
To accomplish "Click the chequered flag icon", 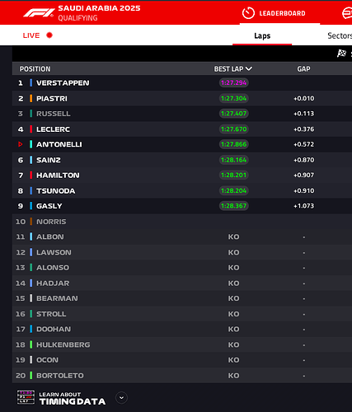I will pyautogui.click(x=341, y=53).
